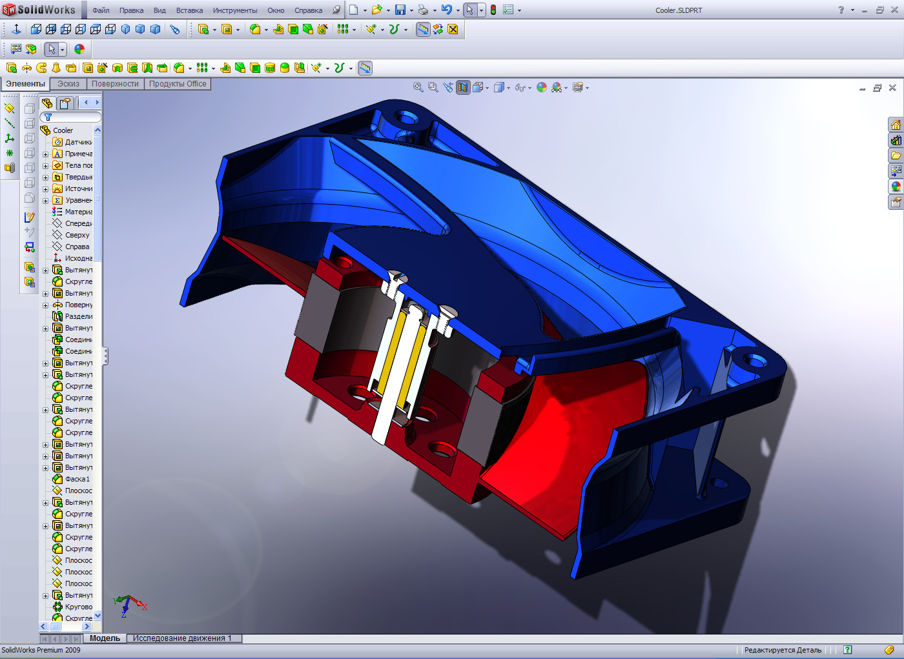Click the Edit Appearance color ball
Screen dimensions: 904x659
tap(541, 87)
